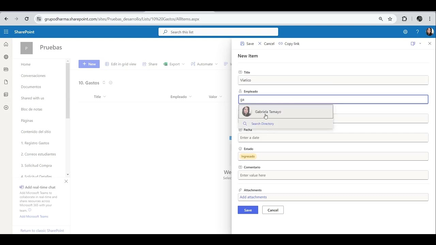Open the My files page icon
436x245 pixels.
pyautogui.click(x=6, y=82)
